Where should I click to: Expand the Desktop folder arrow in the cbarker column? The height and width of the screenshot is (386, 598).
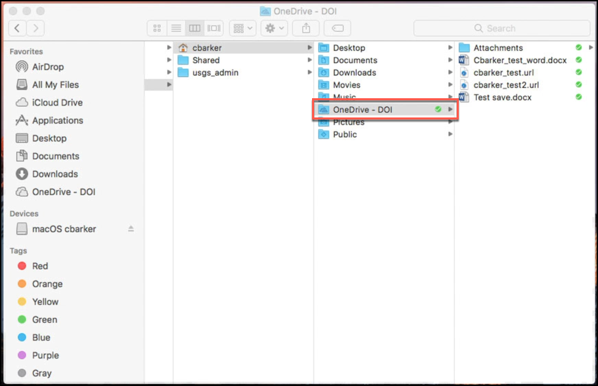point(451,47)
